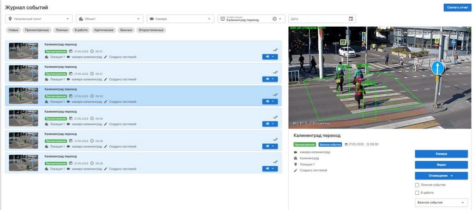
Task: Clear the Калининград переход configuration filter
Action: click(x=274, y=19)
